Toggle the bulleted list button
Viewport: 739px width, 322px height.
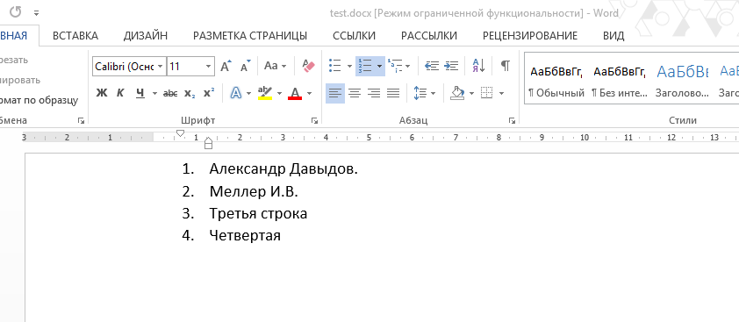(x=335, y=66)
